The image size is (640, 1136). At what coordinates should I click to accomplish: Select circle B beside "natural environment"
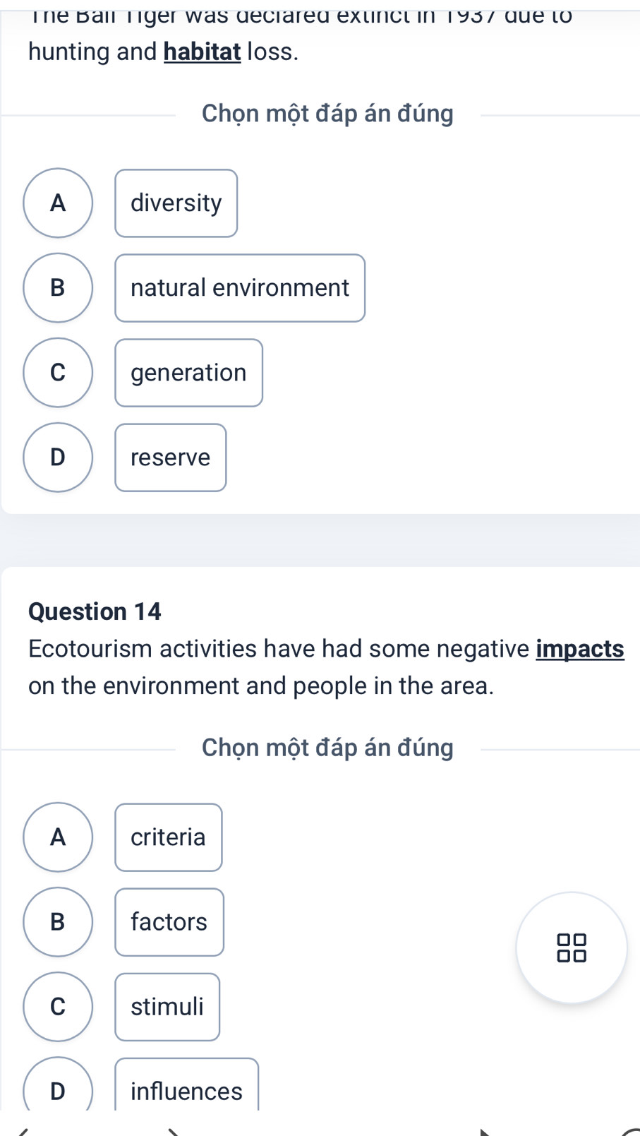click(58, 288)
